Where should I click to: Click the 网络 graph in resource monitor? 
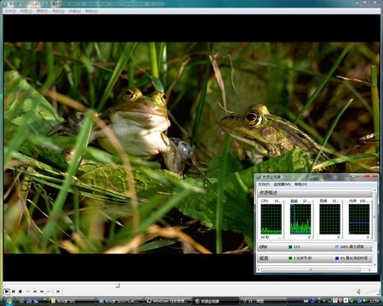pyautogui.click(x=329, y=219)
